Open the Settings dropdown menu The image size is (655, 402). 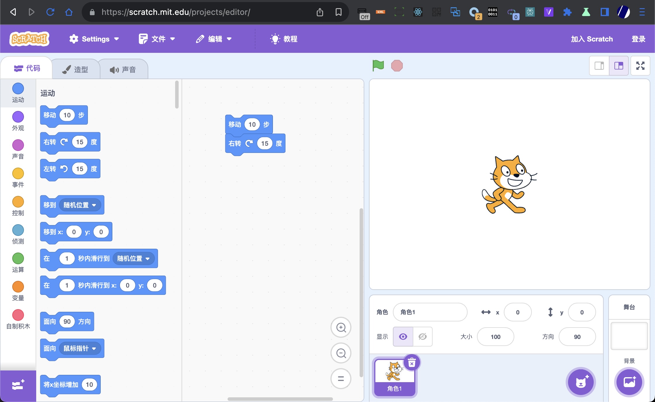[94, 39]
